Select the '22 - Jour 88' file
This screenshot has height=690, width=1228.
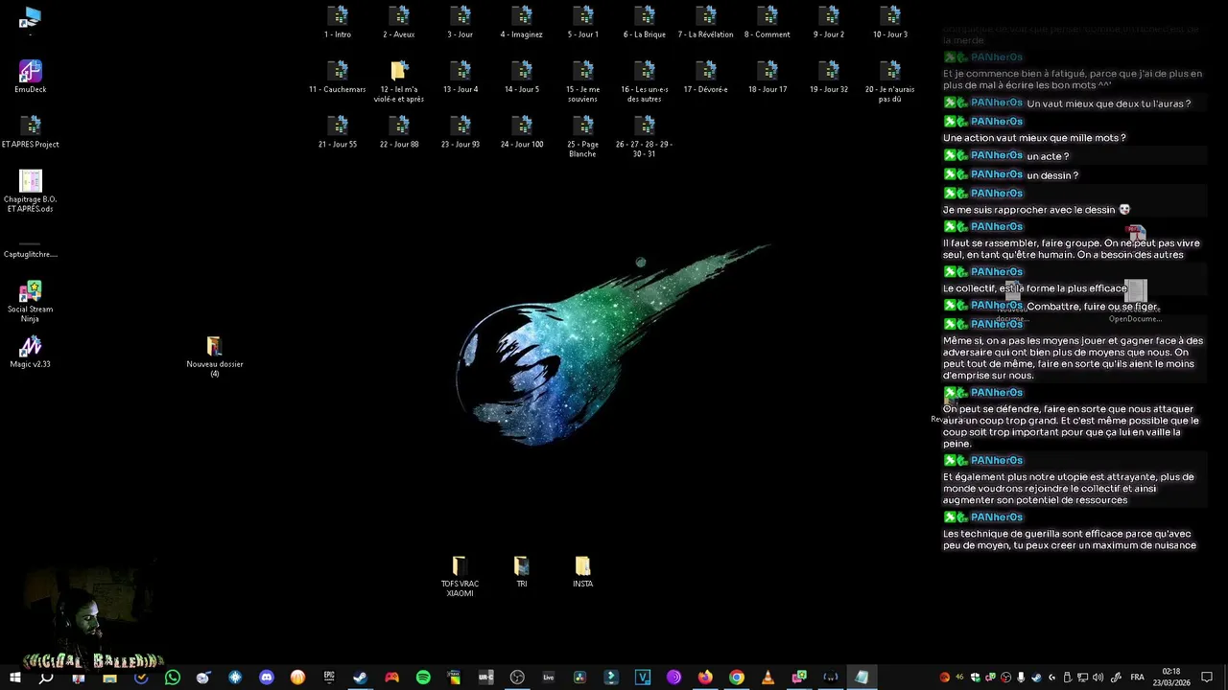399,132
